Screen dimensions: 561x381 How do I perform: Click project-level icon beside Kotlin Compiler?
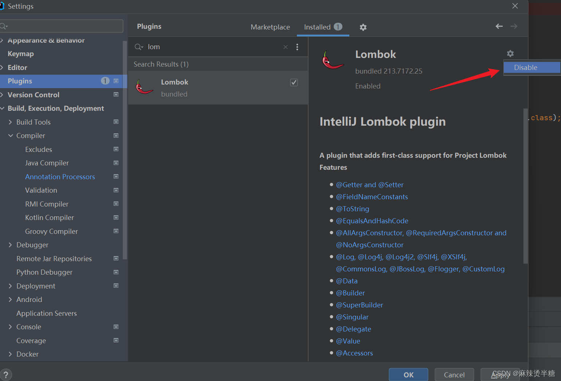pos(116,217)
